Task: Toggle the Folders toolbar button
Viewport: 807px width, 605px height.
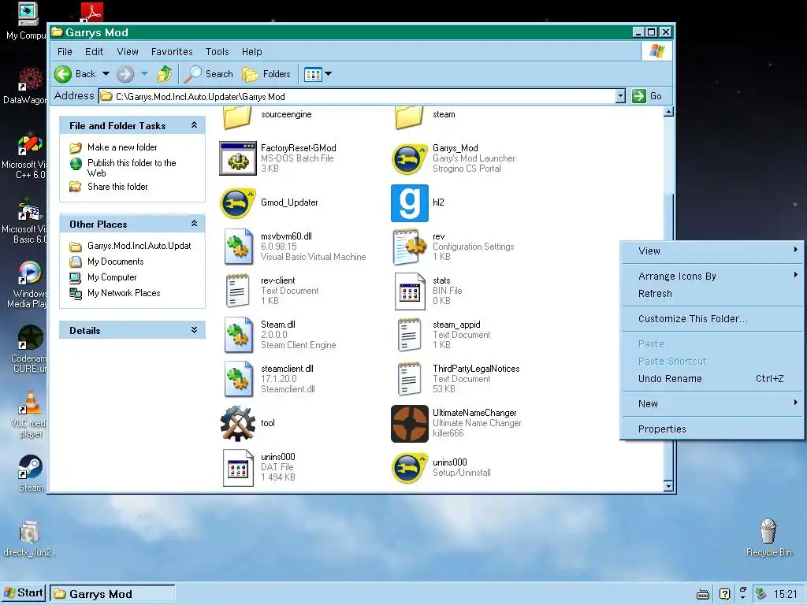Action: [266, 74]
